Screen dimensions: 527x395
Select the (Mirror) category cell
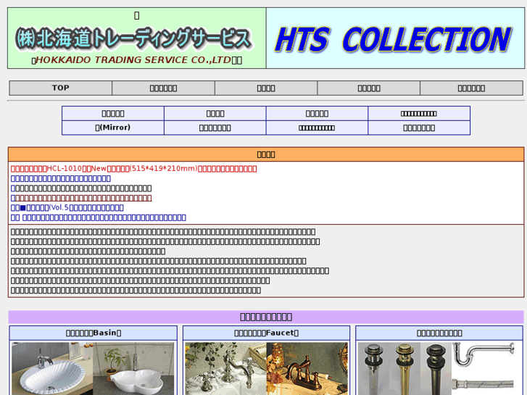pos(113,128)
